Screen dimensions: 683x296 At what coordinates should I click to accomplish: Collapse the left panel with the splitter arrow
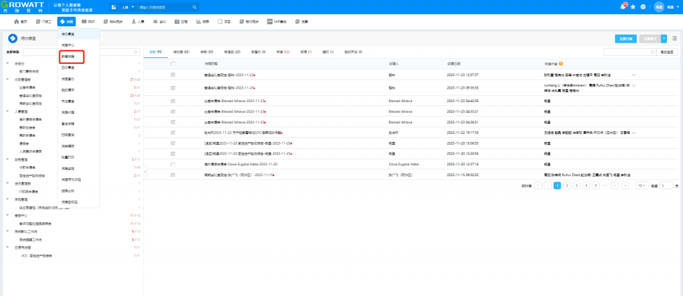click(x=145, y=172)
